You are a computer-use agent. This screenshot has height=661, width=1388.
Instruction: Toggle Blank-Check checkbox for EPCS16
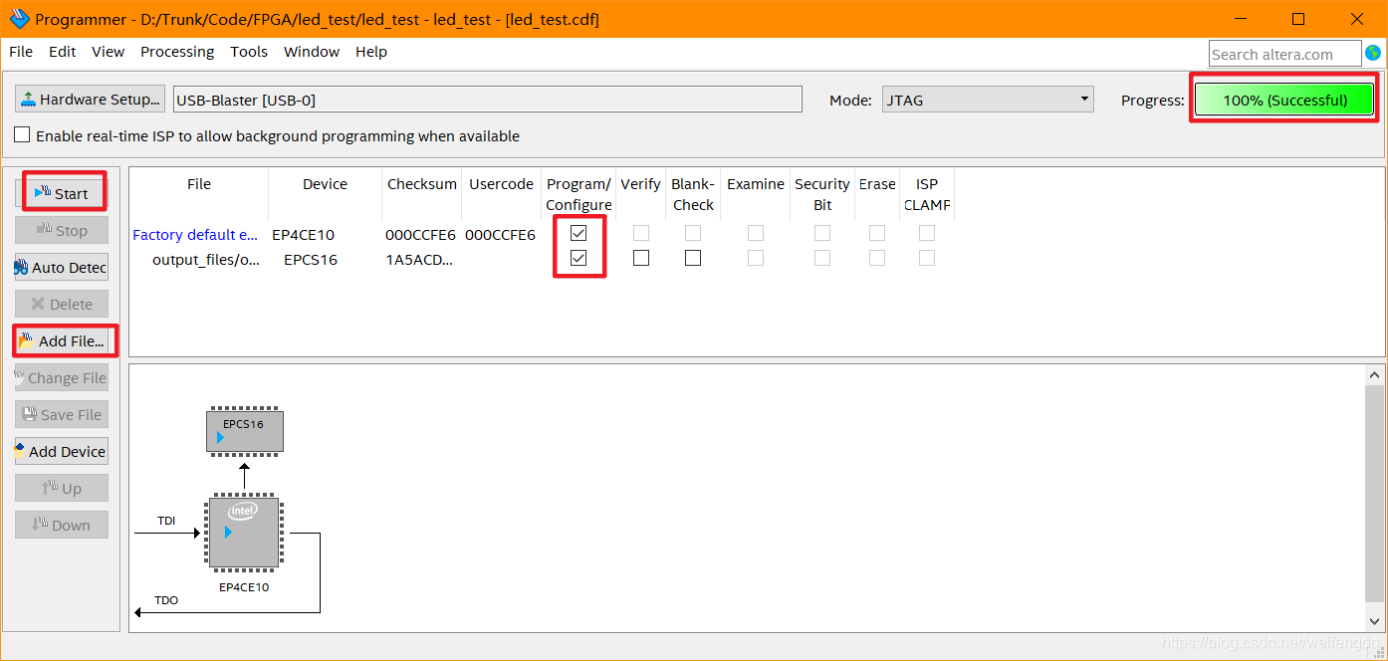[693, 258]
